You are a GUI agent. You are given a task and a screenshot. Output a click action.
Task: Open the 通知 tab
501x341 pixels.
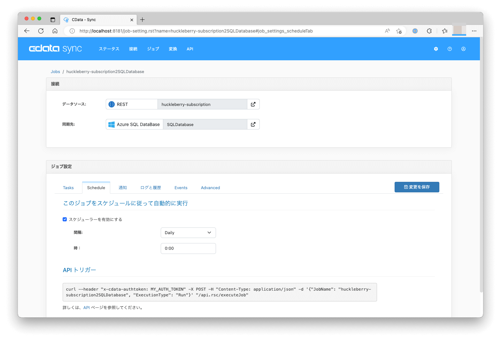(123, 188)
